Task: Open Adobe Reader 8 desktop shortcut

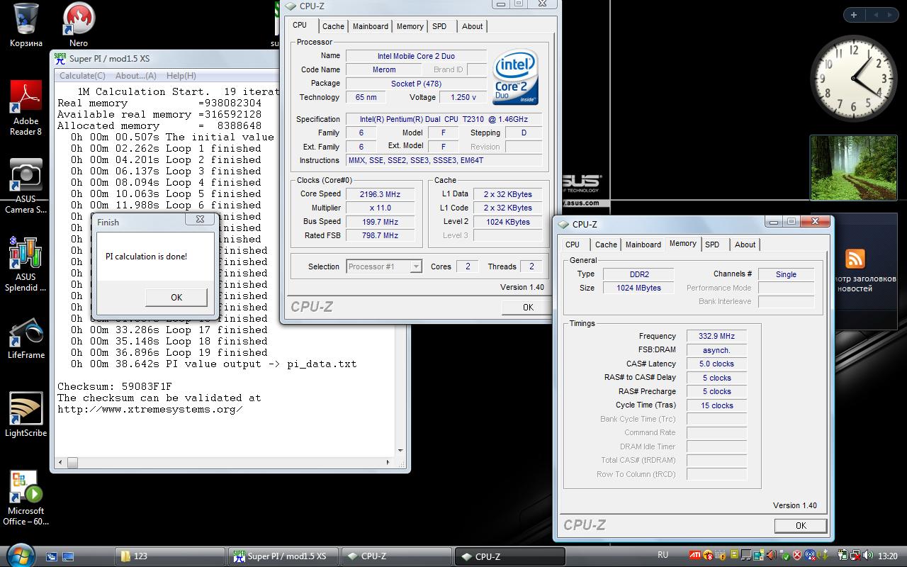Action: pyautogui.click(x=26, y=108)
